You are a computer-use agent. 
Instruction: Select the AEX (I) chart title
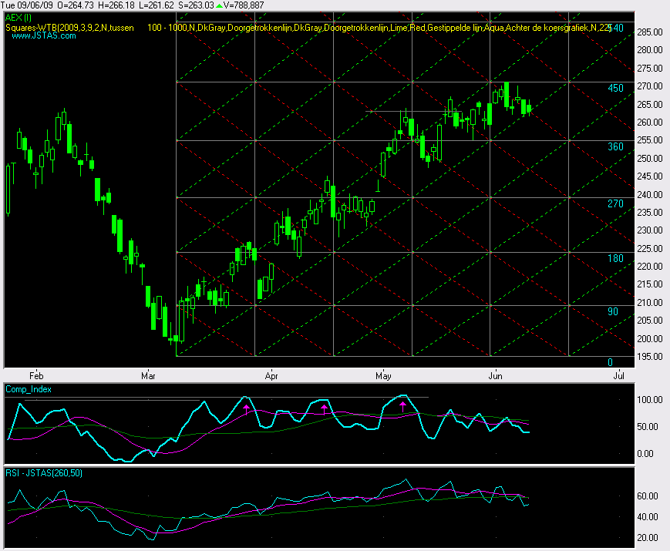pos(19,17)
